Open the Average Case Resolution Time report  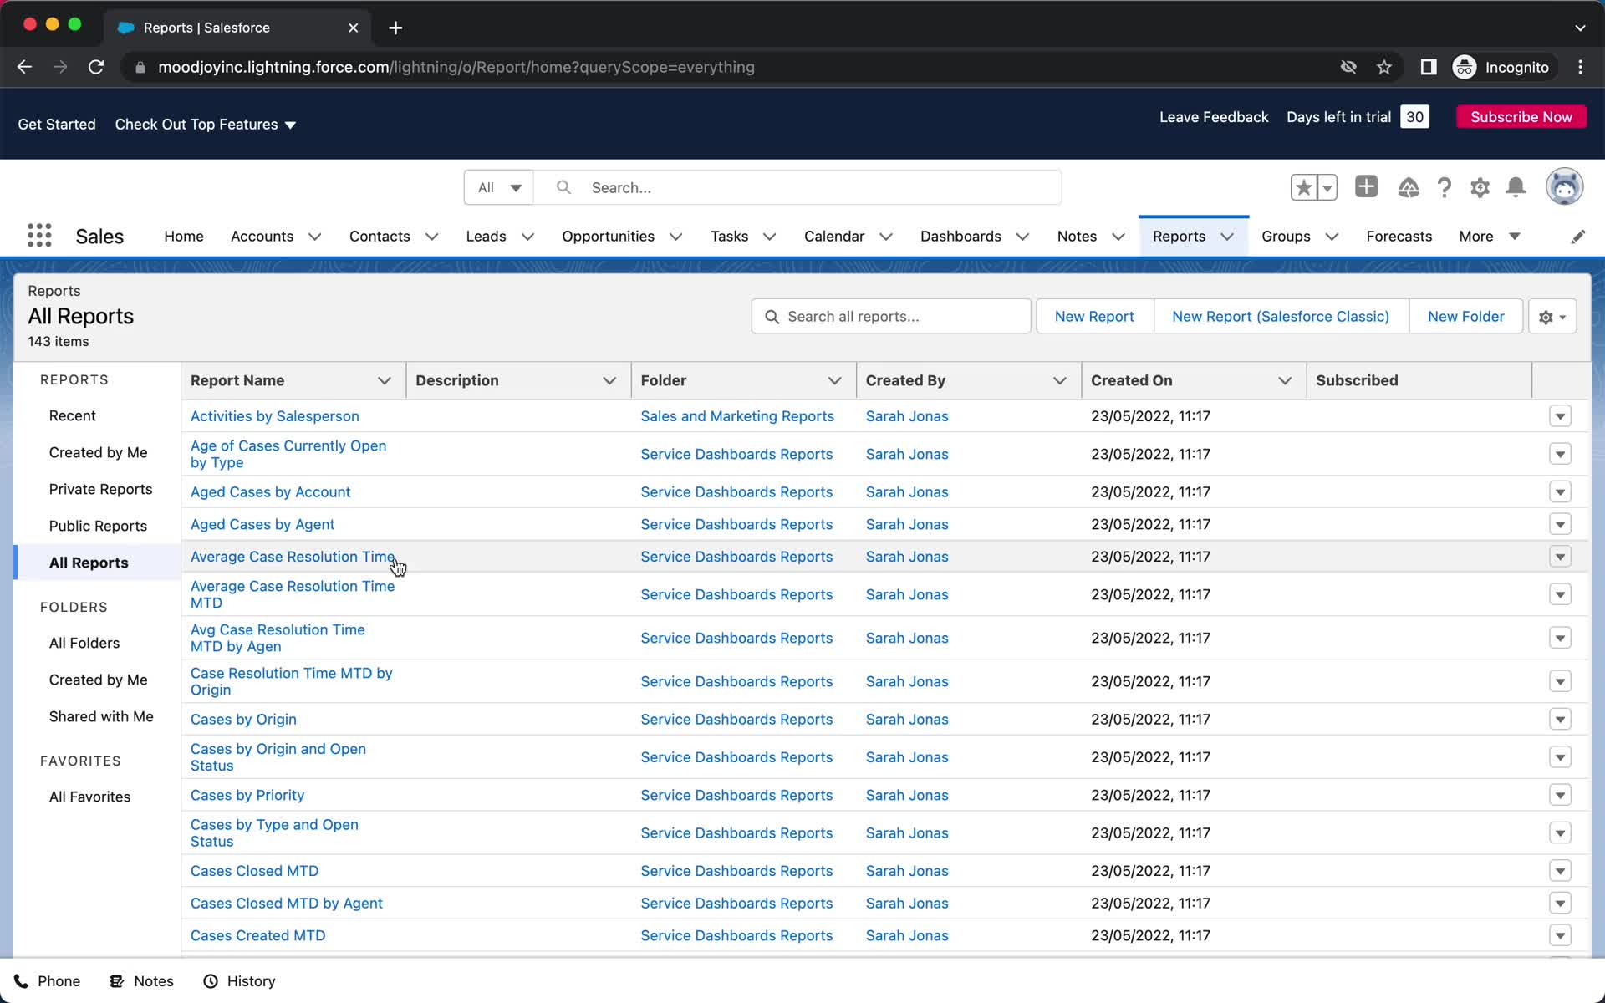pos(292,557)
